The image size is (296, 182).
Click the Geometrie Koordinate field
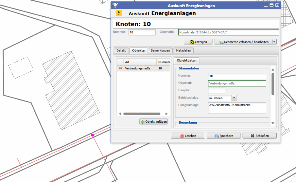click(x=228, y=32)
